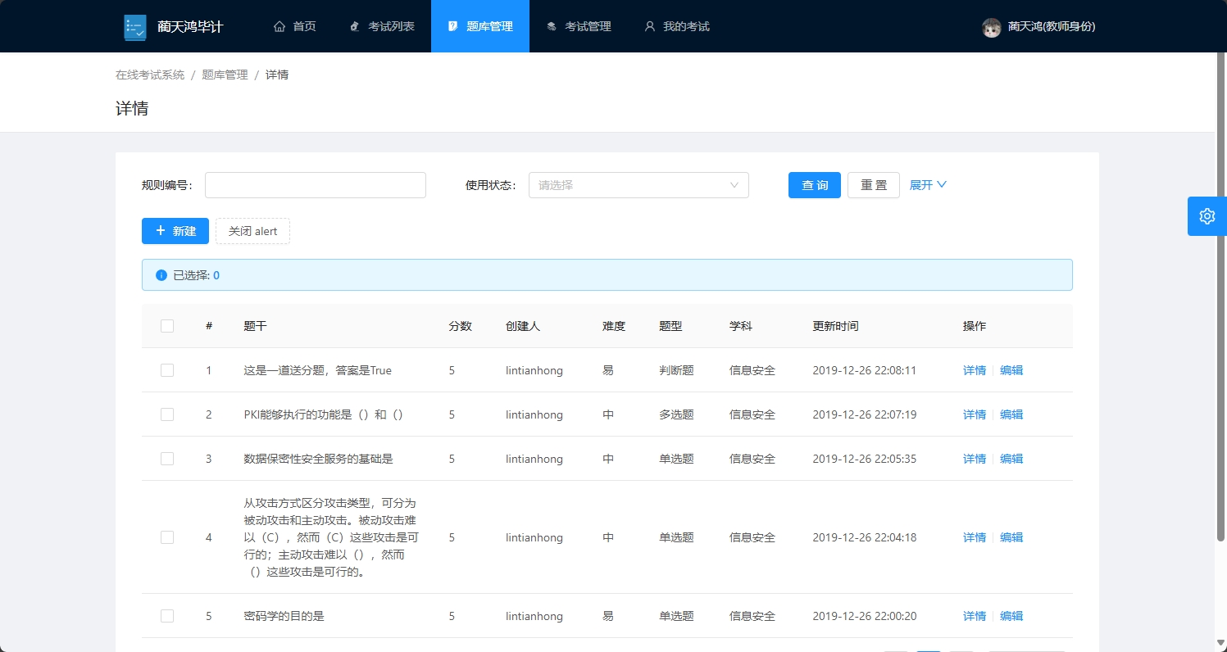Image resolution: width=1227 pixels, height=652 pixels.
Task: Open the 使用状态 dropdown
Action: coord(638,185)
